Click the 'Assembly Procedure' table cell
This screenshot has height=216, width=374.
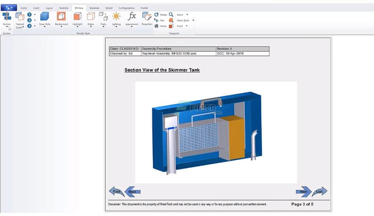click(178, 49)
